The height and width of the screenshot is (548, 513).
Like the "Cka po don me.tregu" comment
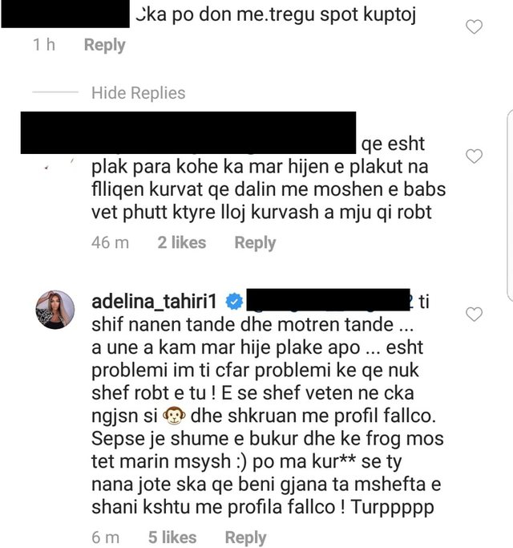pyautogui.click(x=474, y=27)
